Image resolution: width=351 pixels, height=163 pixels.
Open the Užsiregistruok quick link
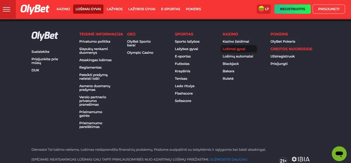coord(283,56)
